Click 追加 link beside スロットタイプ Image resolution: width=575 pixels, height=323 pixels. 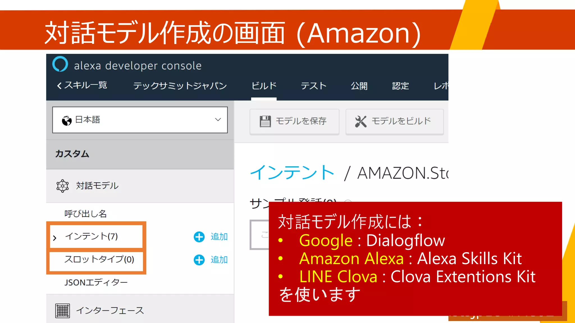tap(219, 260)
